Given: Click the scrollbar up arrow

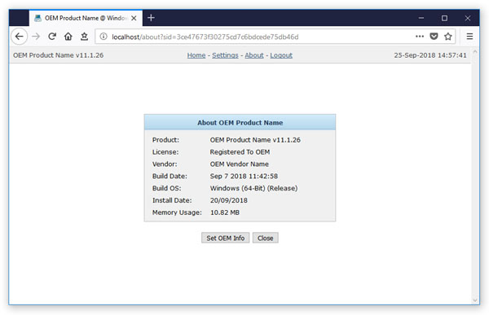Looking at the screenshot, I should (x=475, y=52).
